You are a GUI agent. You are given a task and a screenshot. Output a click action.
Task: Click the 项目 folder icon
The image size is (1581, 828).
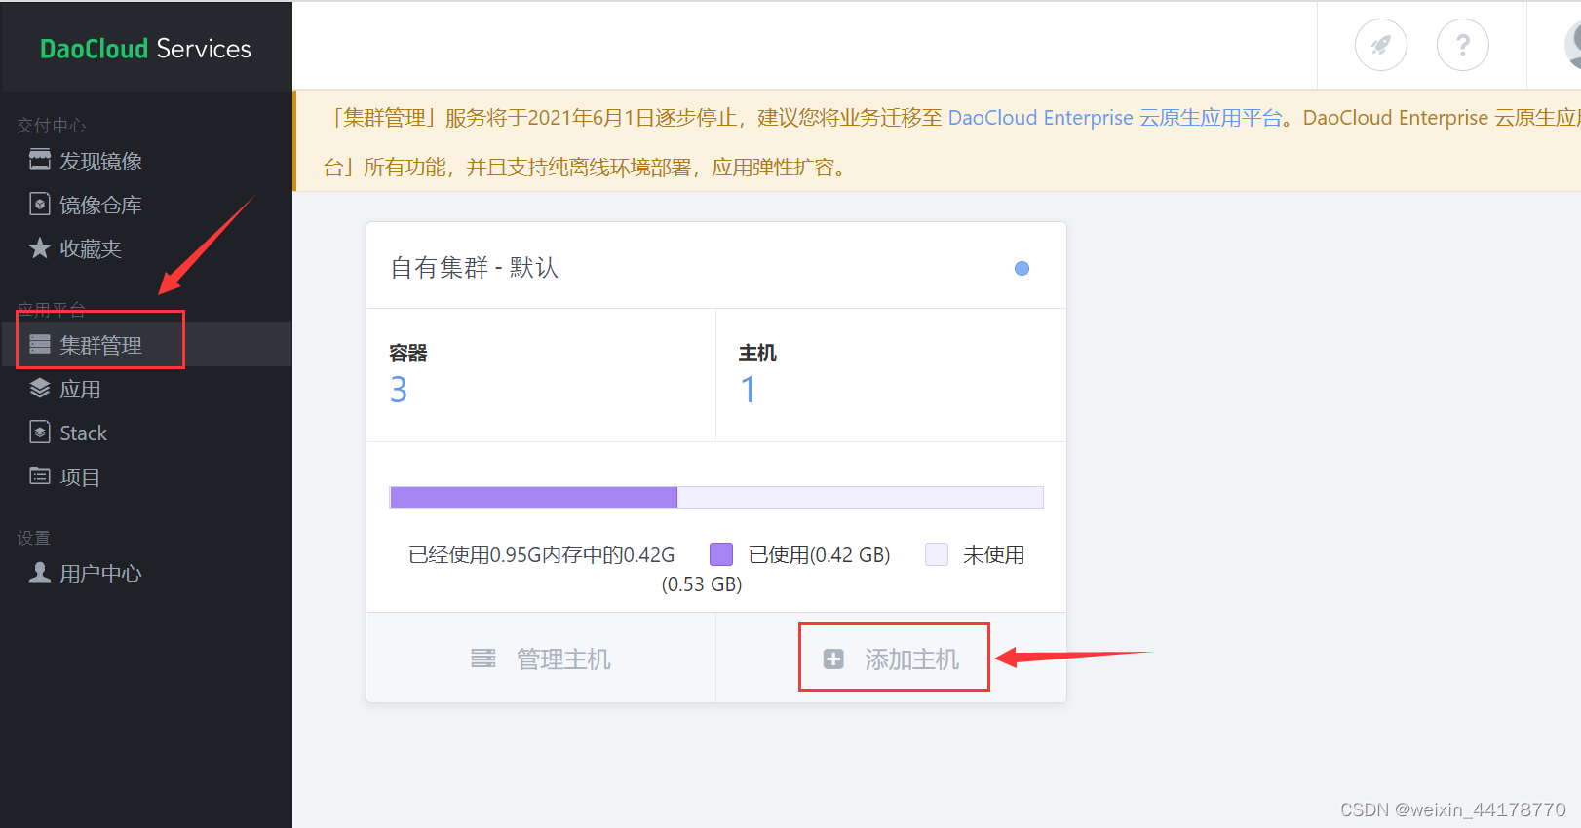(40, 476)
